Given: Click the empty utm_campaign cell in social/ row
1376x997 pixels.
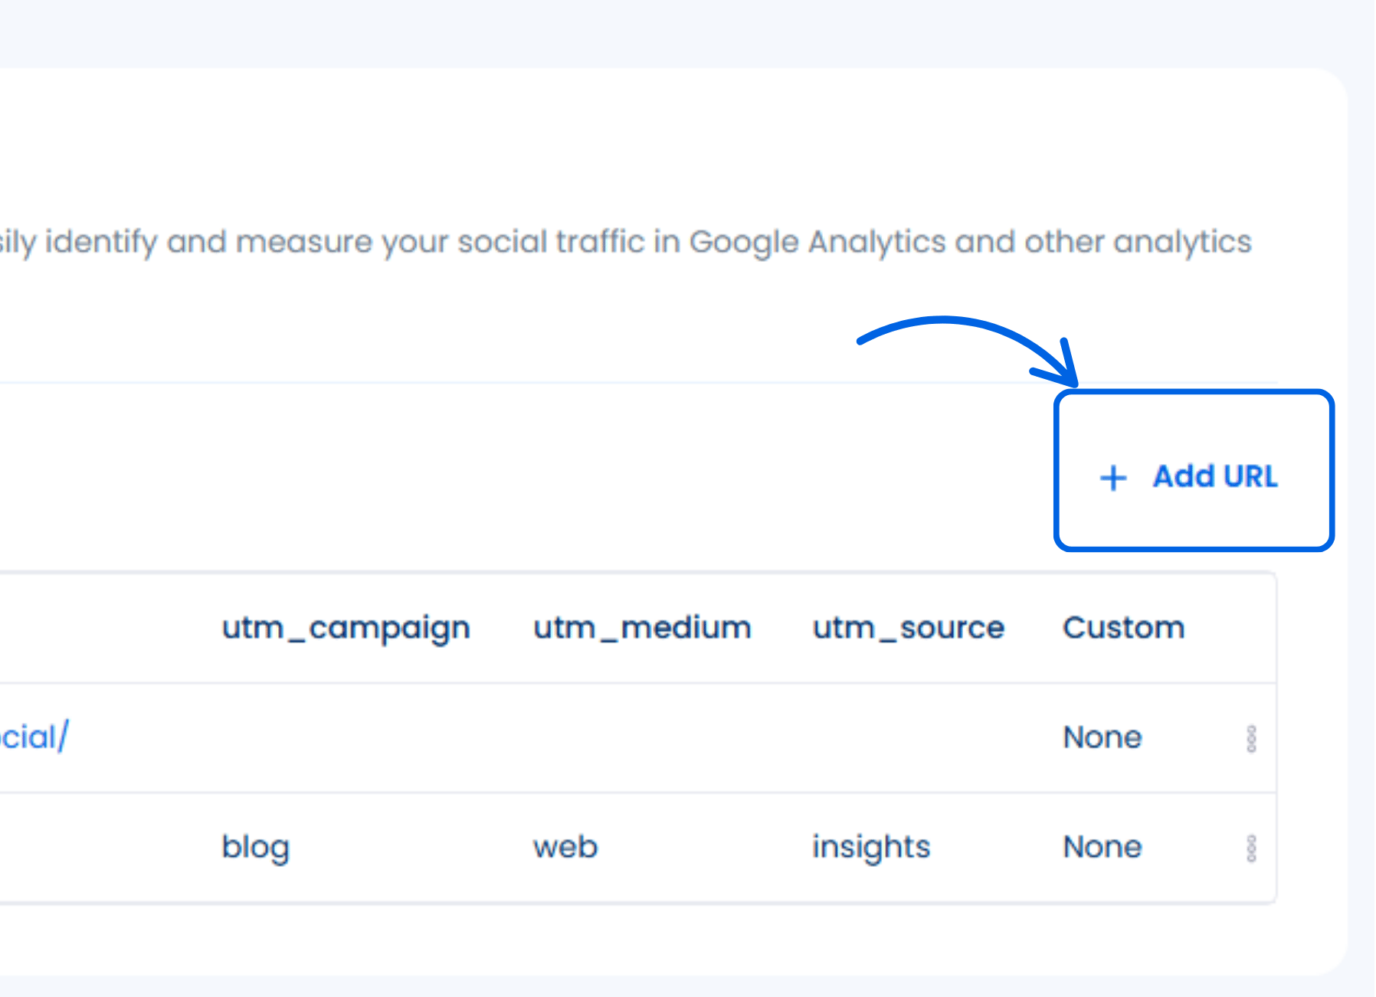Looking at the screenshot, I should tap(346, 737).
